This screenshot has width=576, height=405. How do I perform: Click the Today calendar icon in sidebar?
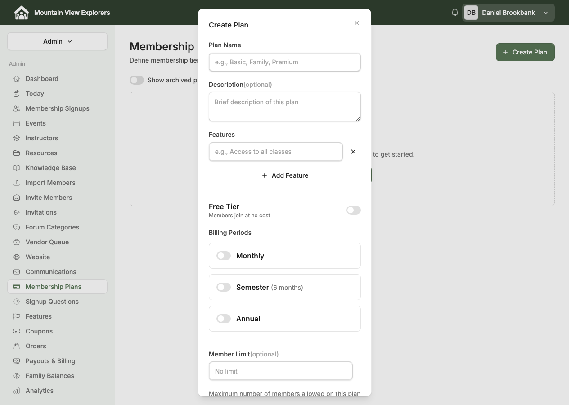click(17, 94)
